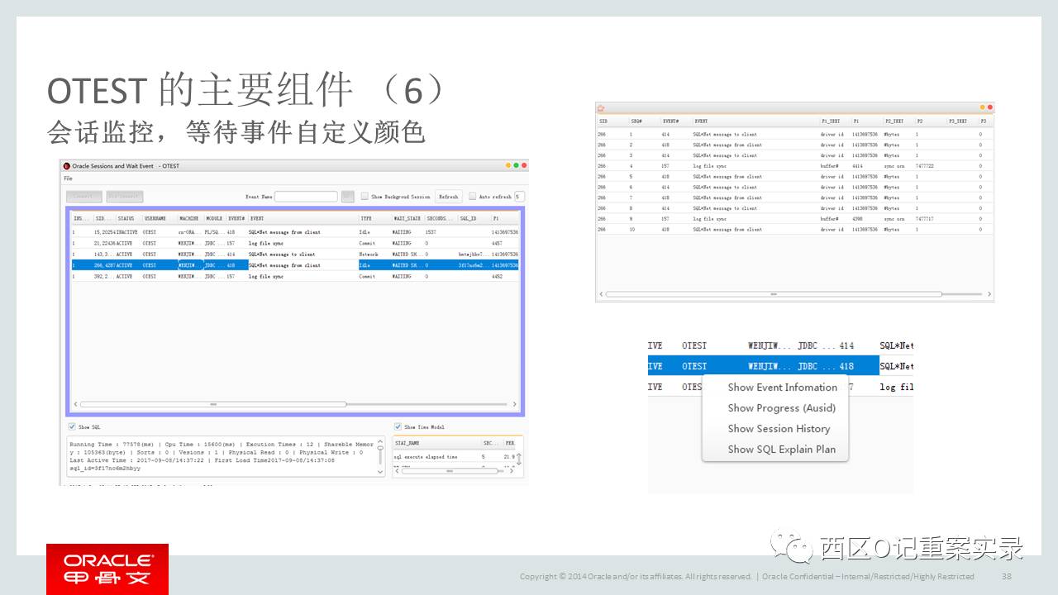Click the Oracle icon in OTEST title bar
Viewport: 1058px width, 595px height.
(67, 166)
